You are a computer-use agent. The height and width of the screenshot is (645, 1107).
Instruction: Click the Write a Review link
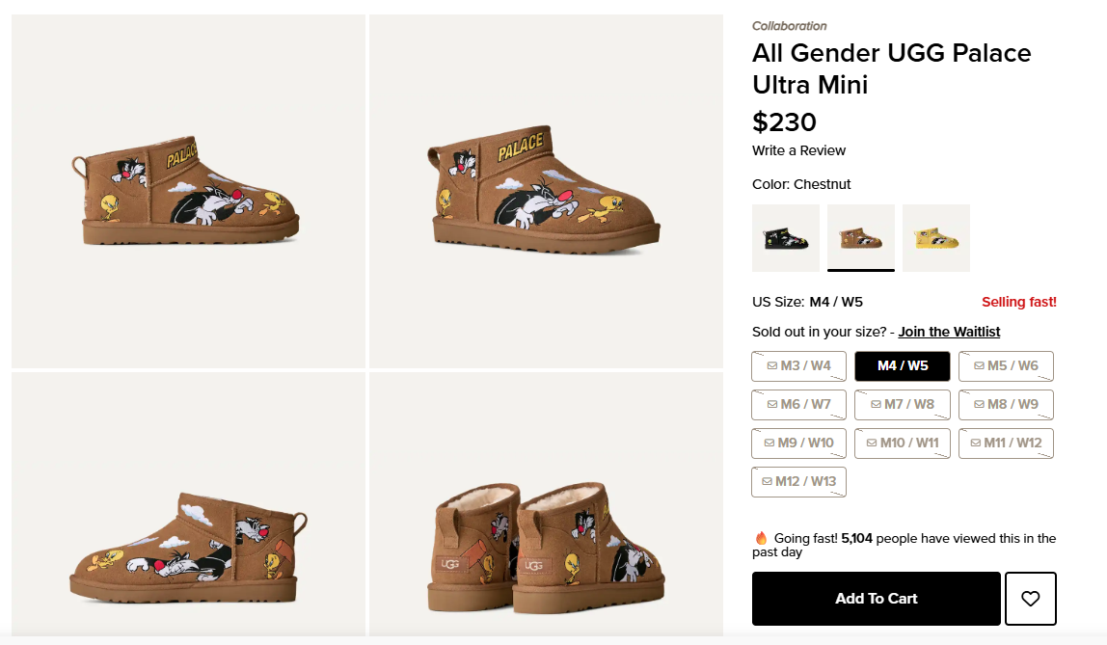pos(798,150)
